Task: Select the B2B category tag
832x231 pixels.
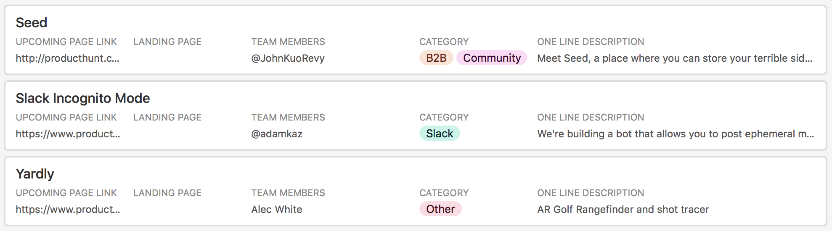Action: tap(436, 58)
